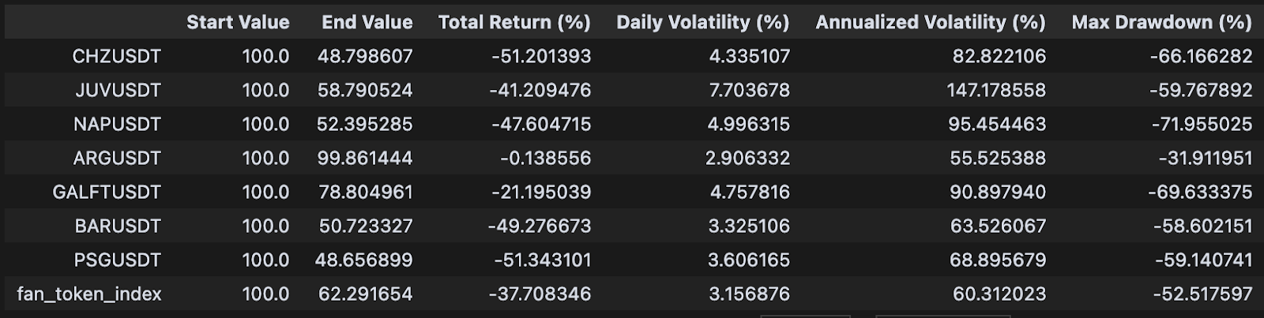Click CHZUSDT end value 48.798607
This screenshot has height=318, width=1264.
click(x=365, y=56)
